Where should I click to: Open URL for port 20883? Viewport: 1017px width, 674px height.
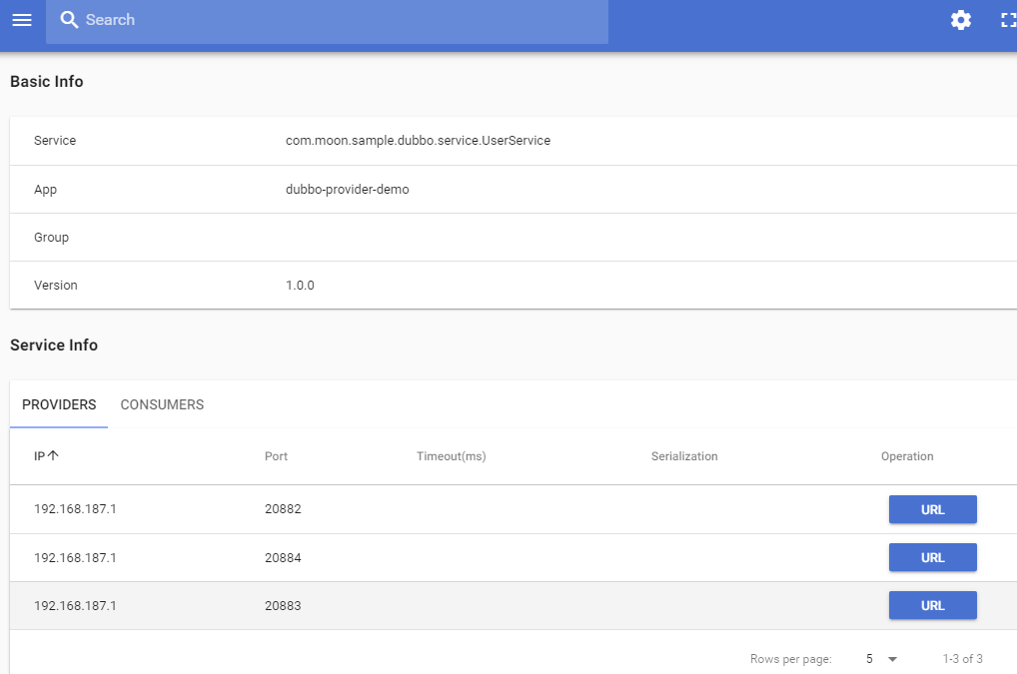pos(933,605)
